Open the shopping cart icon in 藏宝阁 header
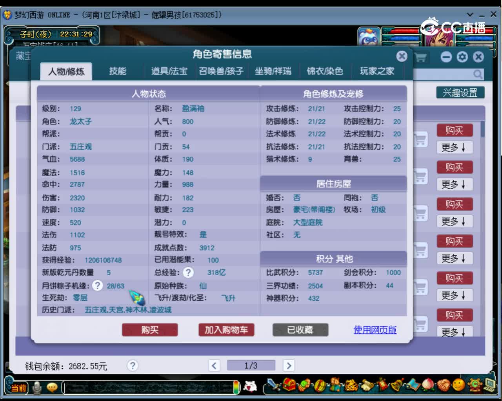The image size is (502, 401). (x=421, y=58)
